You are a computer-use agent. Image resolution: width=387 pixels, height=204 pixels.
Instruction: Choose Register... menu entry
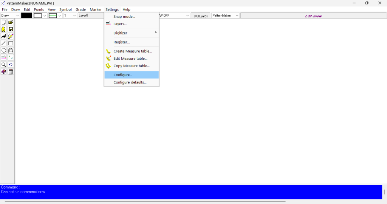[131, 42]
